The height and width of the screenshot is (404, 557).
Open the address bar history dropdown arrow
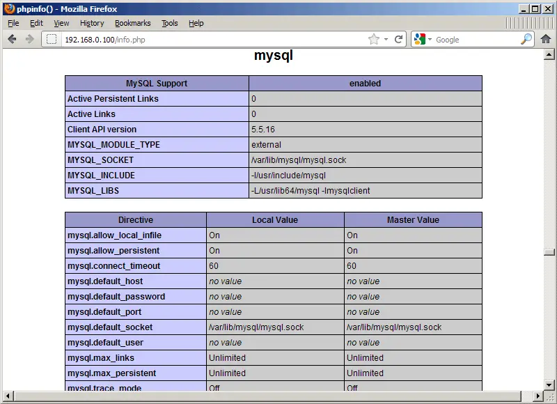386,40
